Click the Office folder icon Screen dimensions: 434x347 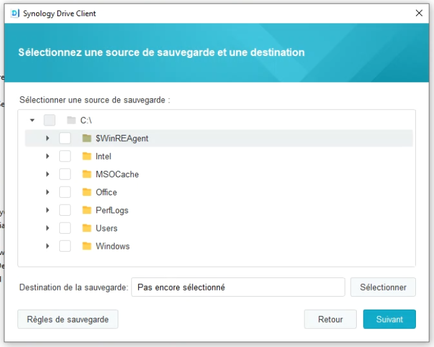[87, 192]
